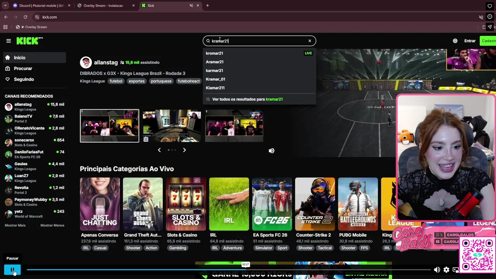Click the Kick search input field
Viewport: 496px width, 279px height.
259,41
